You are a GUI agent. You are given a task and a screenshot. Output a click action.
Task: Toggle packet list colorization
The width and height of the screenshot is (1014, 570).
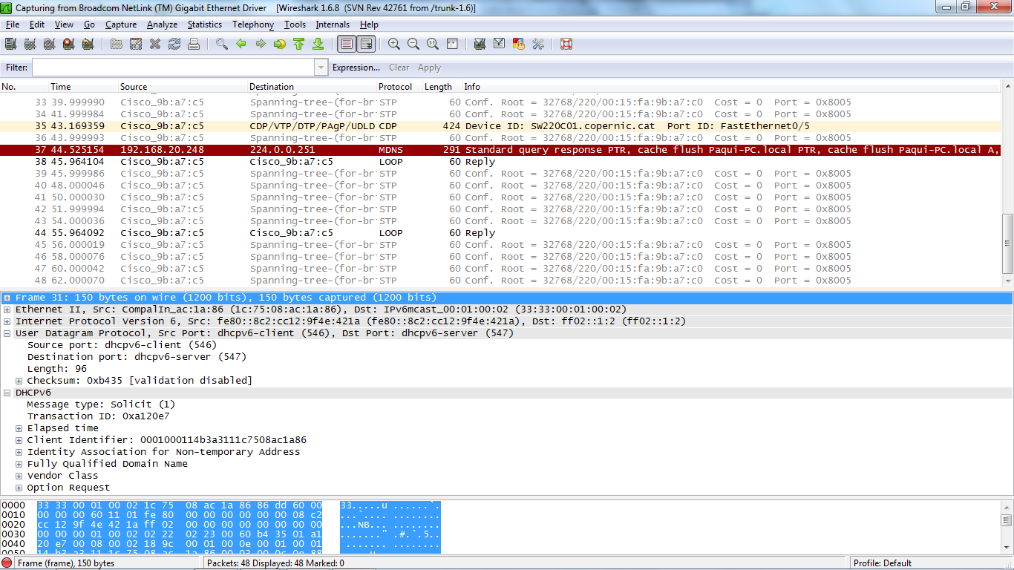coord(346,44)
